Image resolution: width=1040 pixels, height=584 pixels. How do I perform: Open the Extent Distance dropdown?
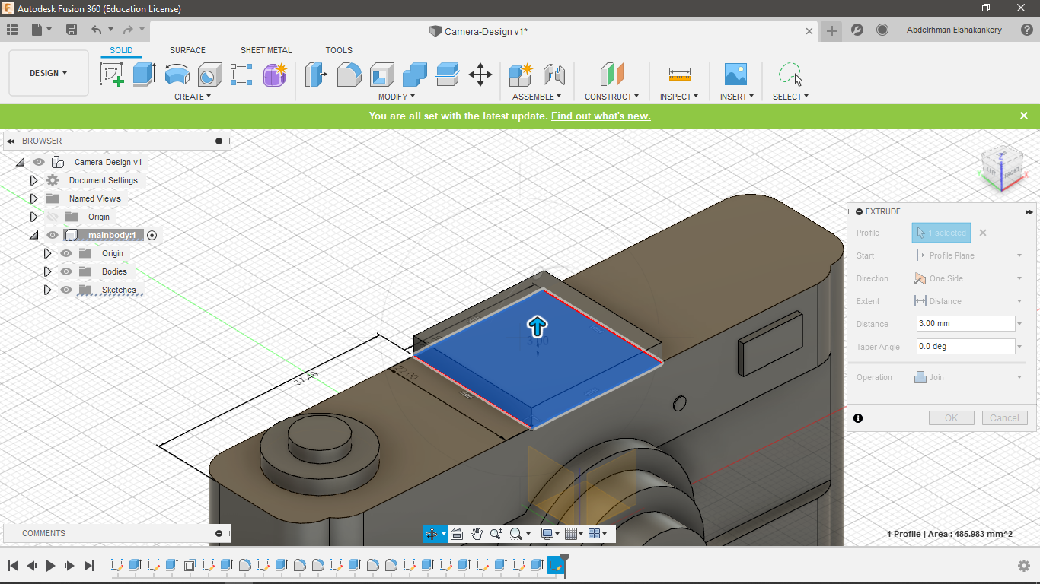click(x=968, y=301)
